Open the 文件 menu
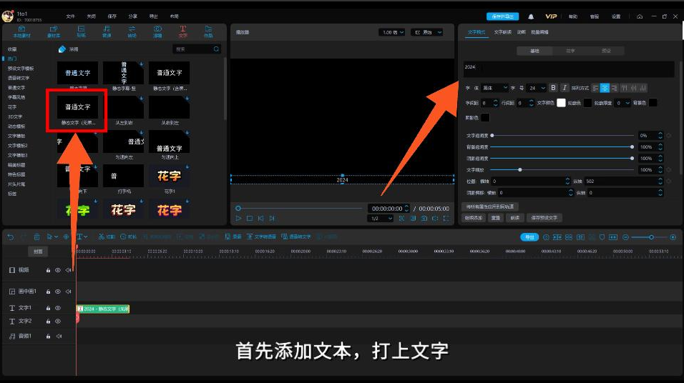Image resolution: width=684 pixels, height=383 pixels. (70, 16)
